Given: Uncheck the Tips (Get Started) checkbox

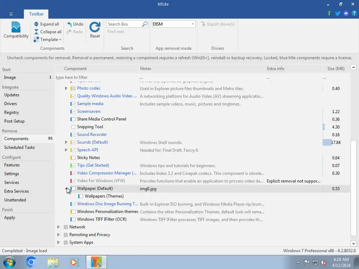Looking at the screenshot, I should pos(73,165).
